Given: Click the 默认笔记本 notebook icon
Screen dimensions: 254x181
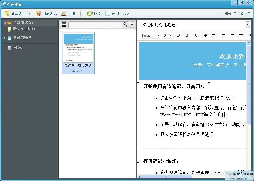Looking at the screenshot, I should pos(10,29).
